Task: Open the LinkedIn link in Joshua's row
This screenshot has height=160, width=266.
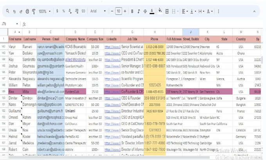Action: coord(113,66)
